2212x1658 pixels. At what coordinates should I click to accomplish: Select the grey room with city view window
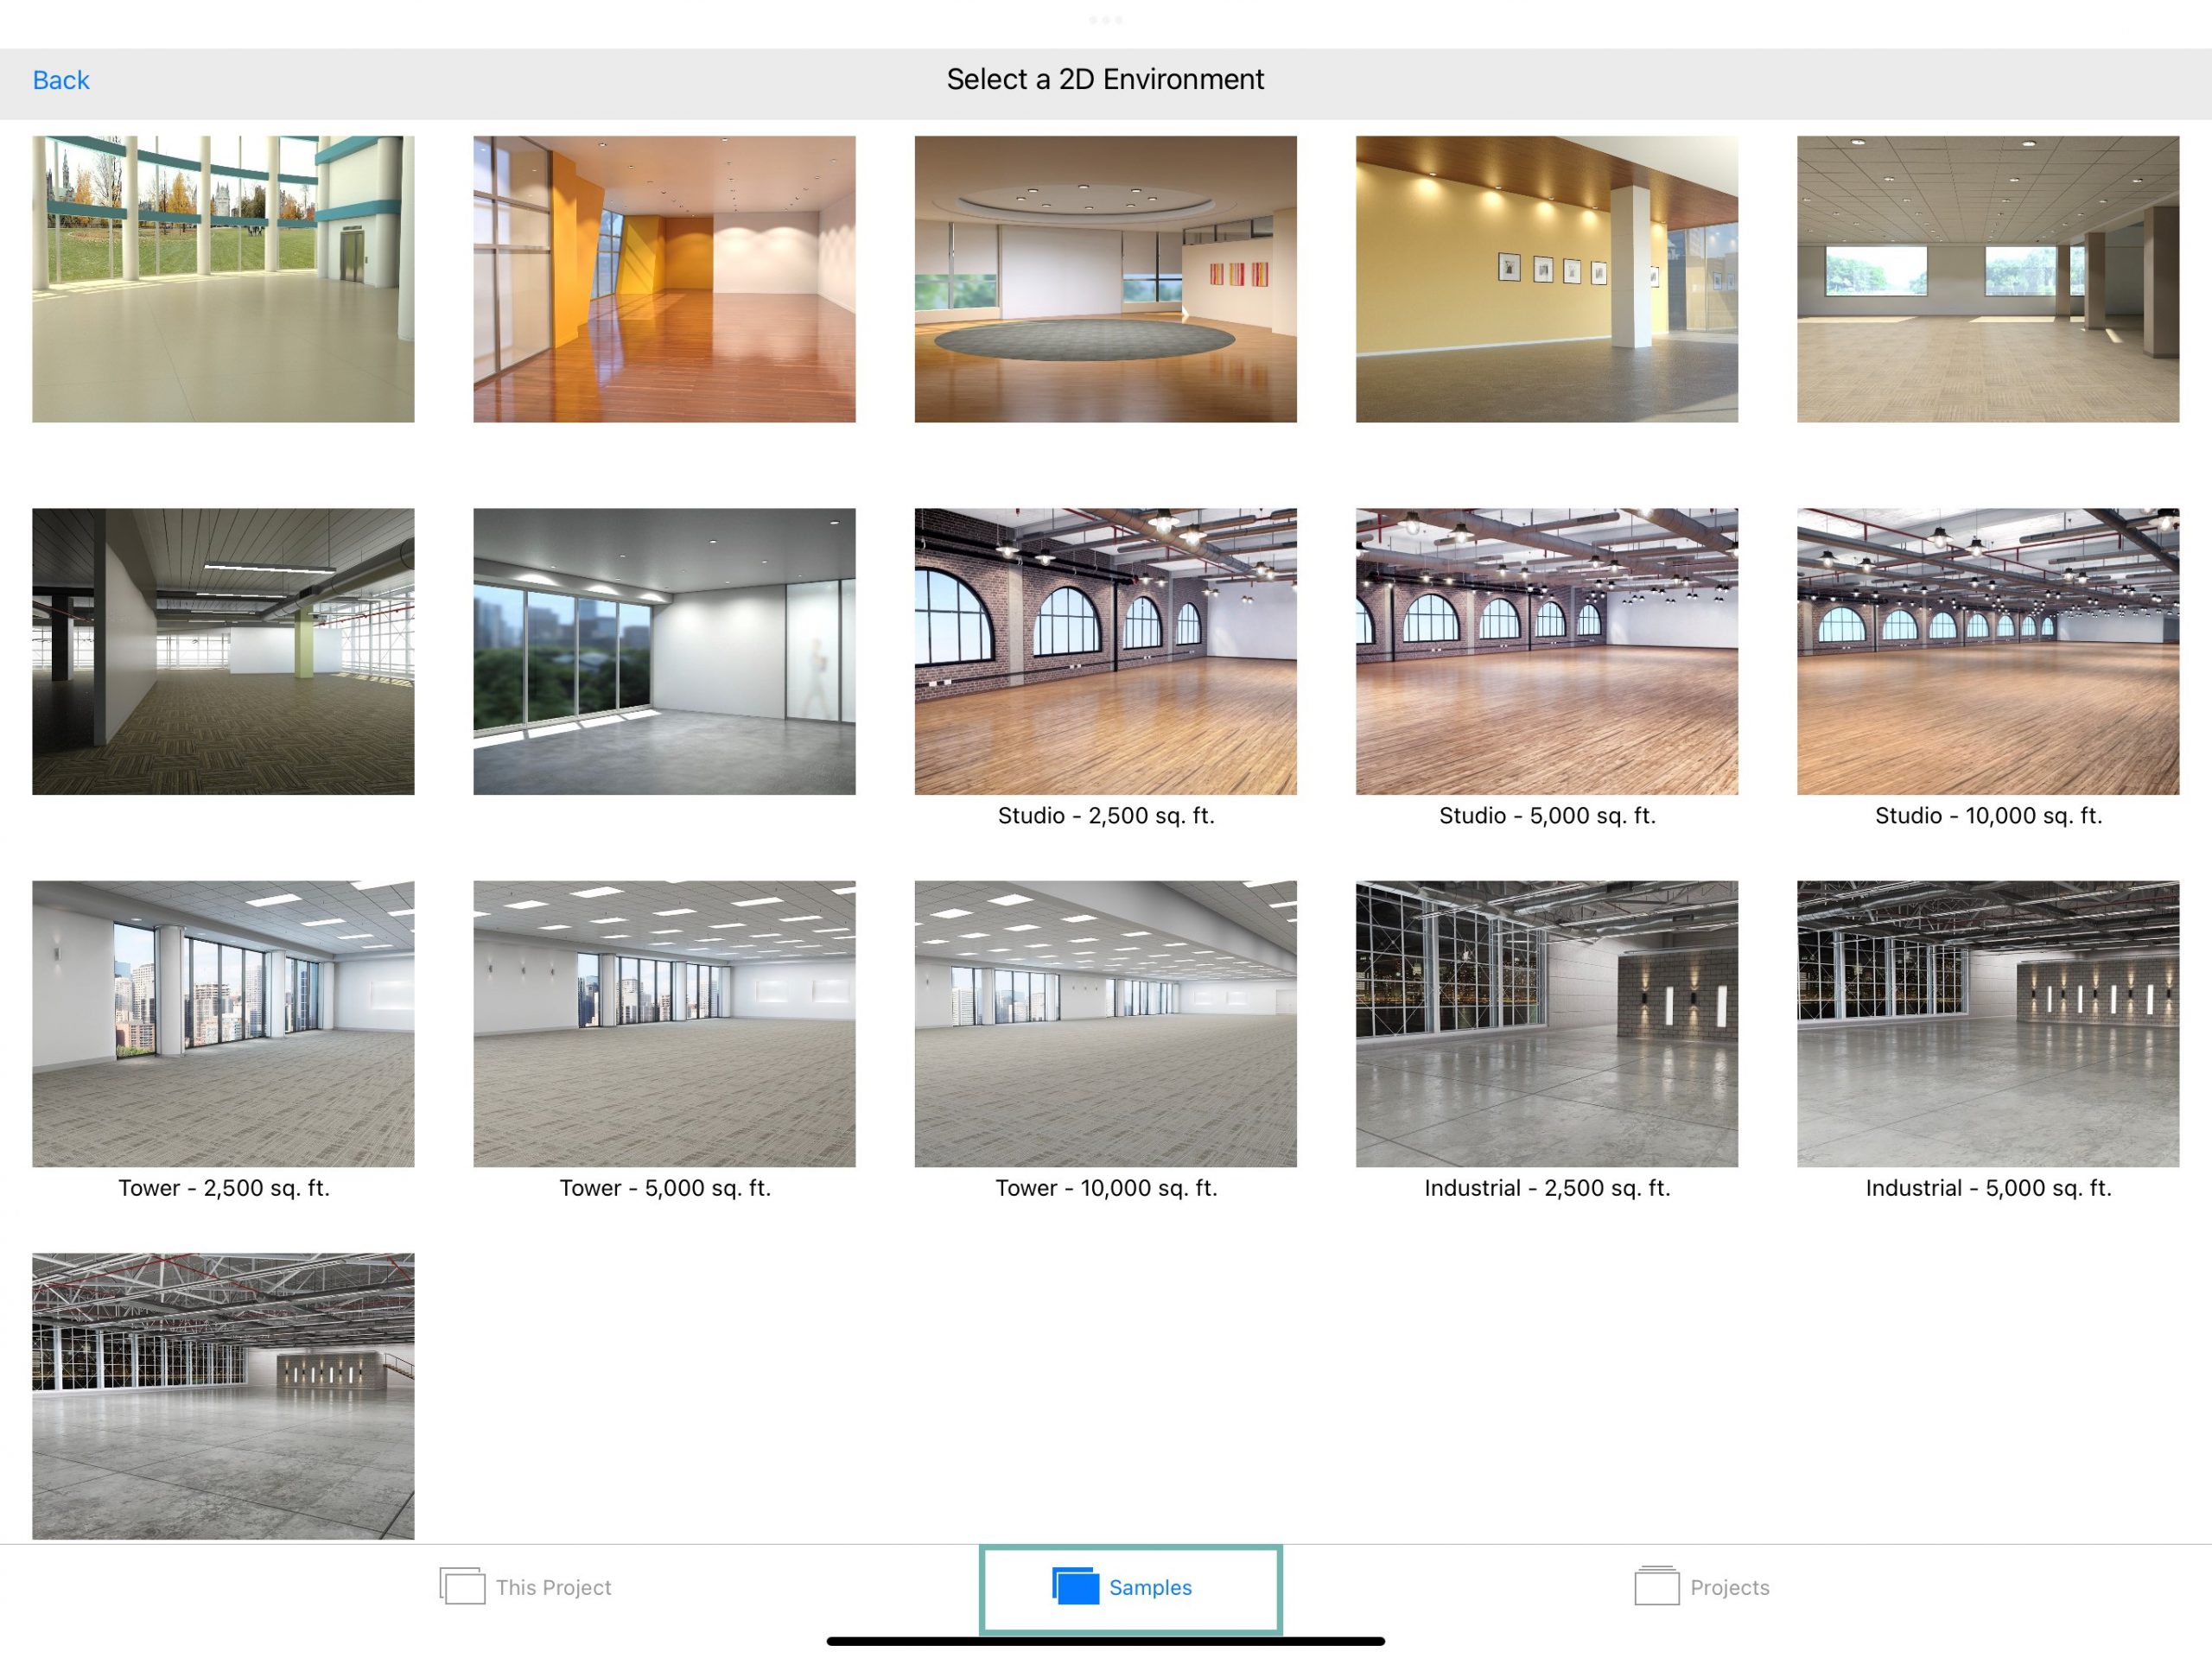coord(664,651)
